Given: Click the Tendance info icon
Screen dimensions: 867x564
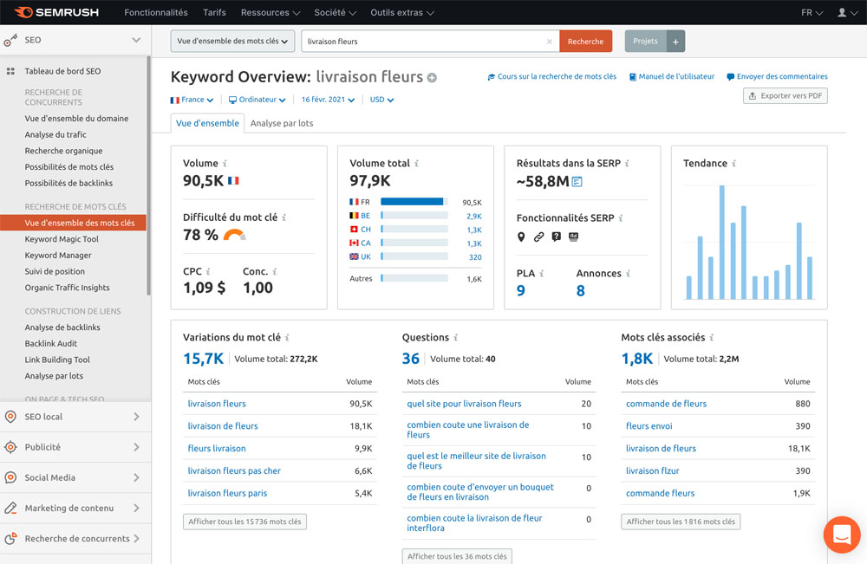Looking at the screenshot, I should pos(733,164).
